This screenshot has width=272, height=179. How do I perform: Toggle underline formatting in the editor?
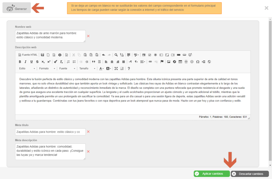pos(31,62)
